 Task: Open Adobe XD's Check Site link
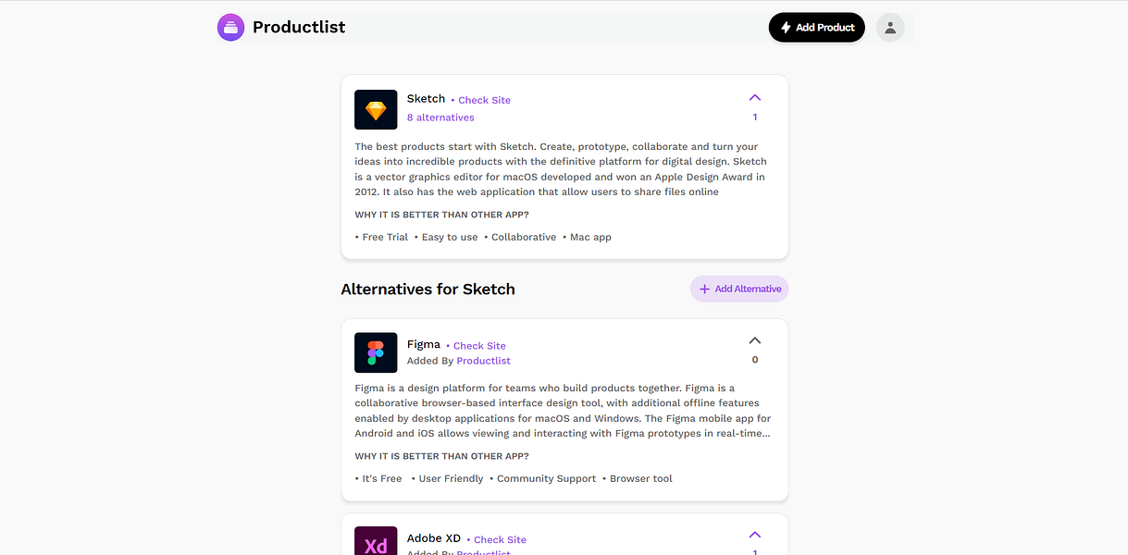tap(499, 539)
